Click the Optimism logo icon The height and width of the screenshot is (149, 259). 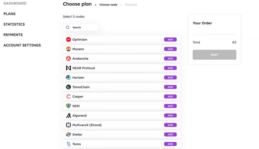[x=68, y=39]
